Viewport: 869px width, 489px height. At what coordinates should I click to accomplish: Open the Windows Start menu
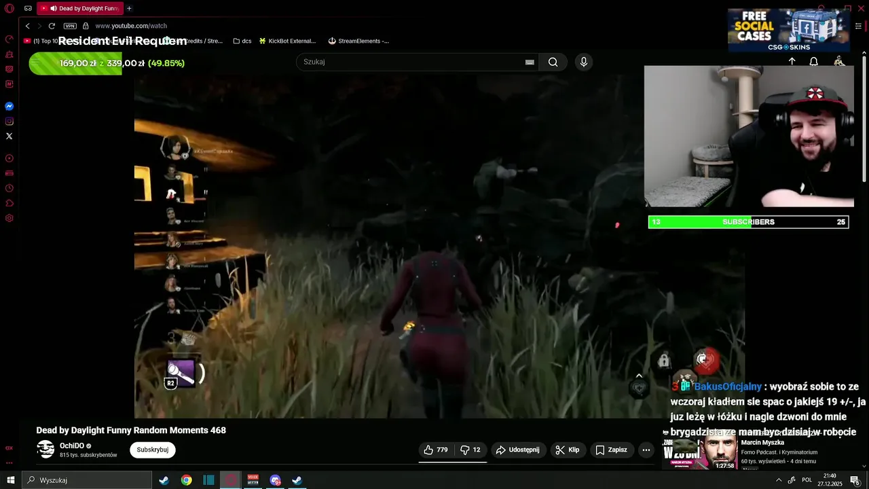pos(10,480)
